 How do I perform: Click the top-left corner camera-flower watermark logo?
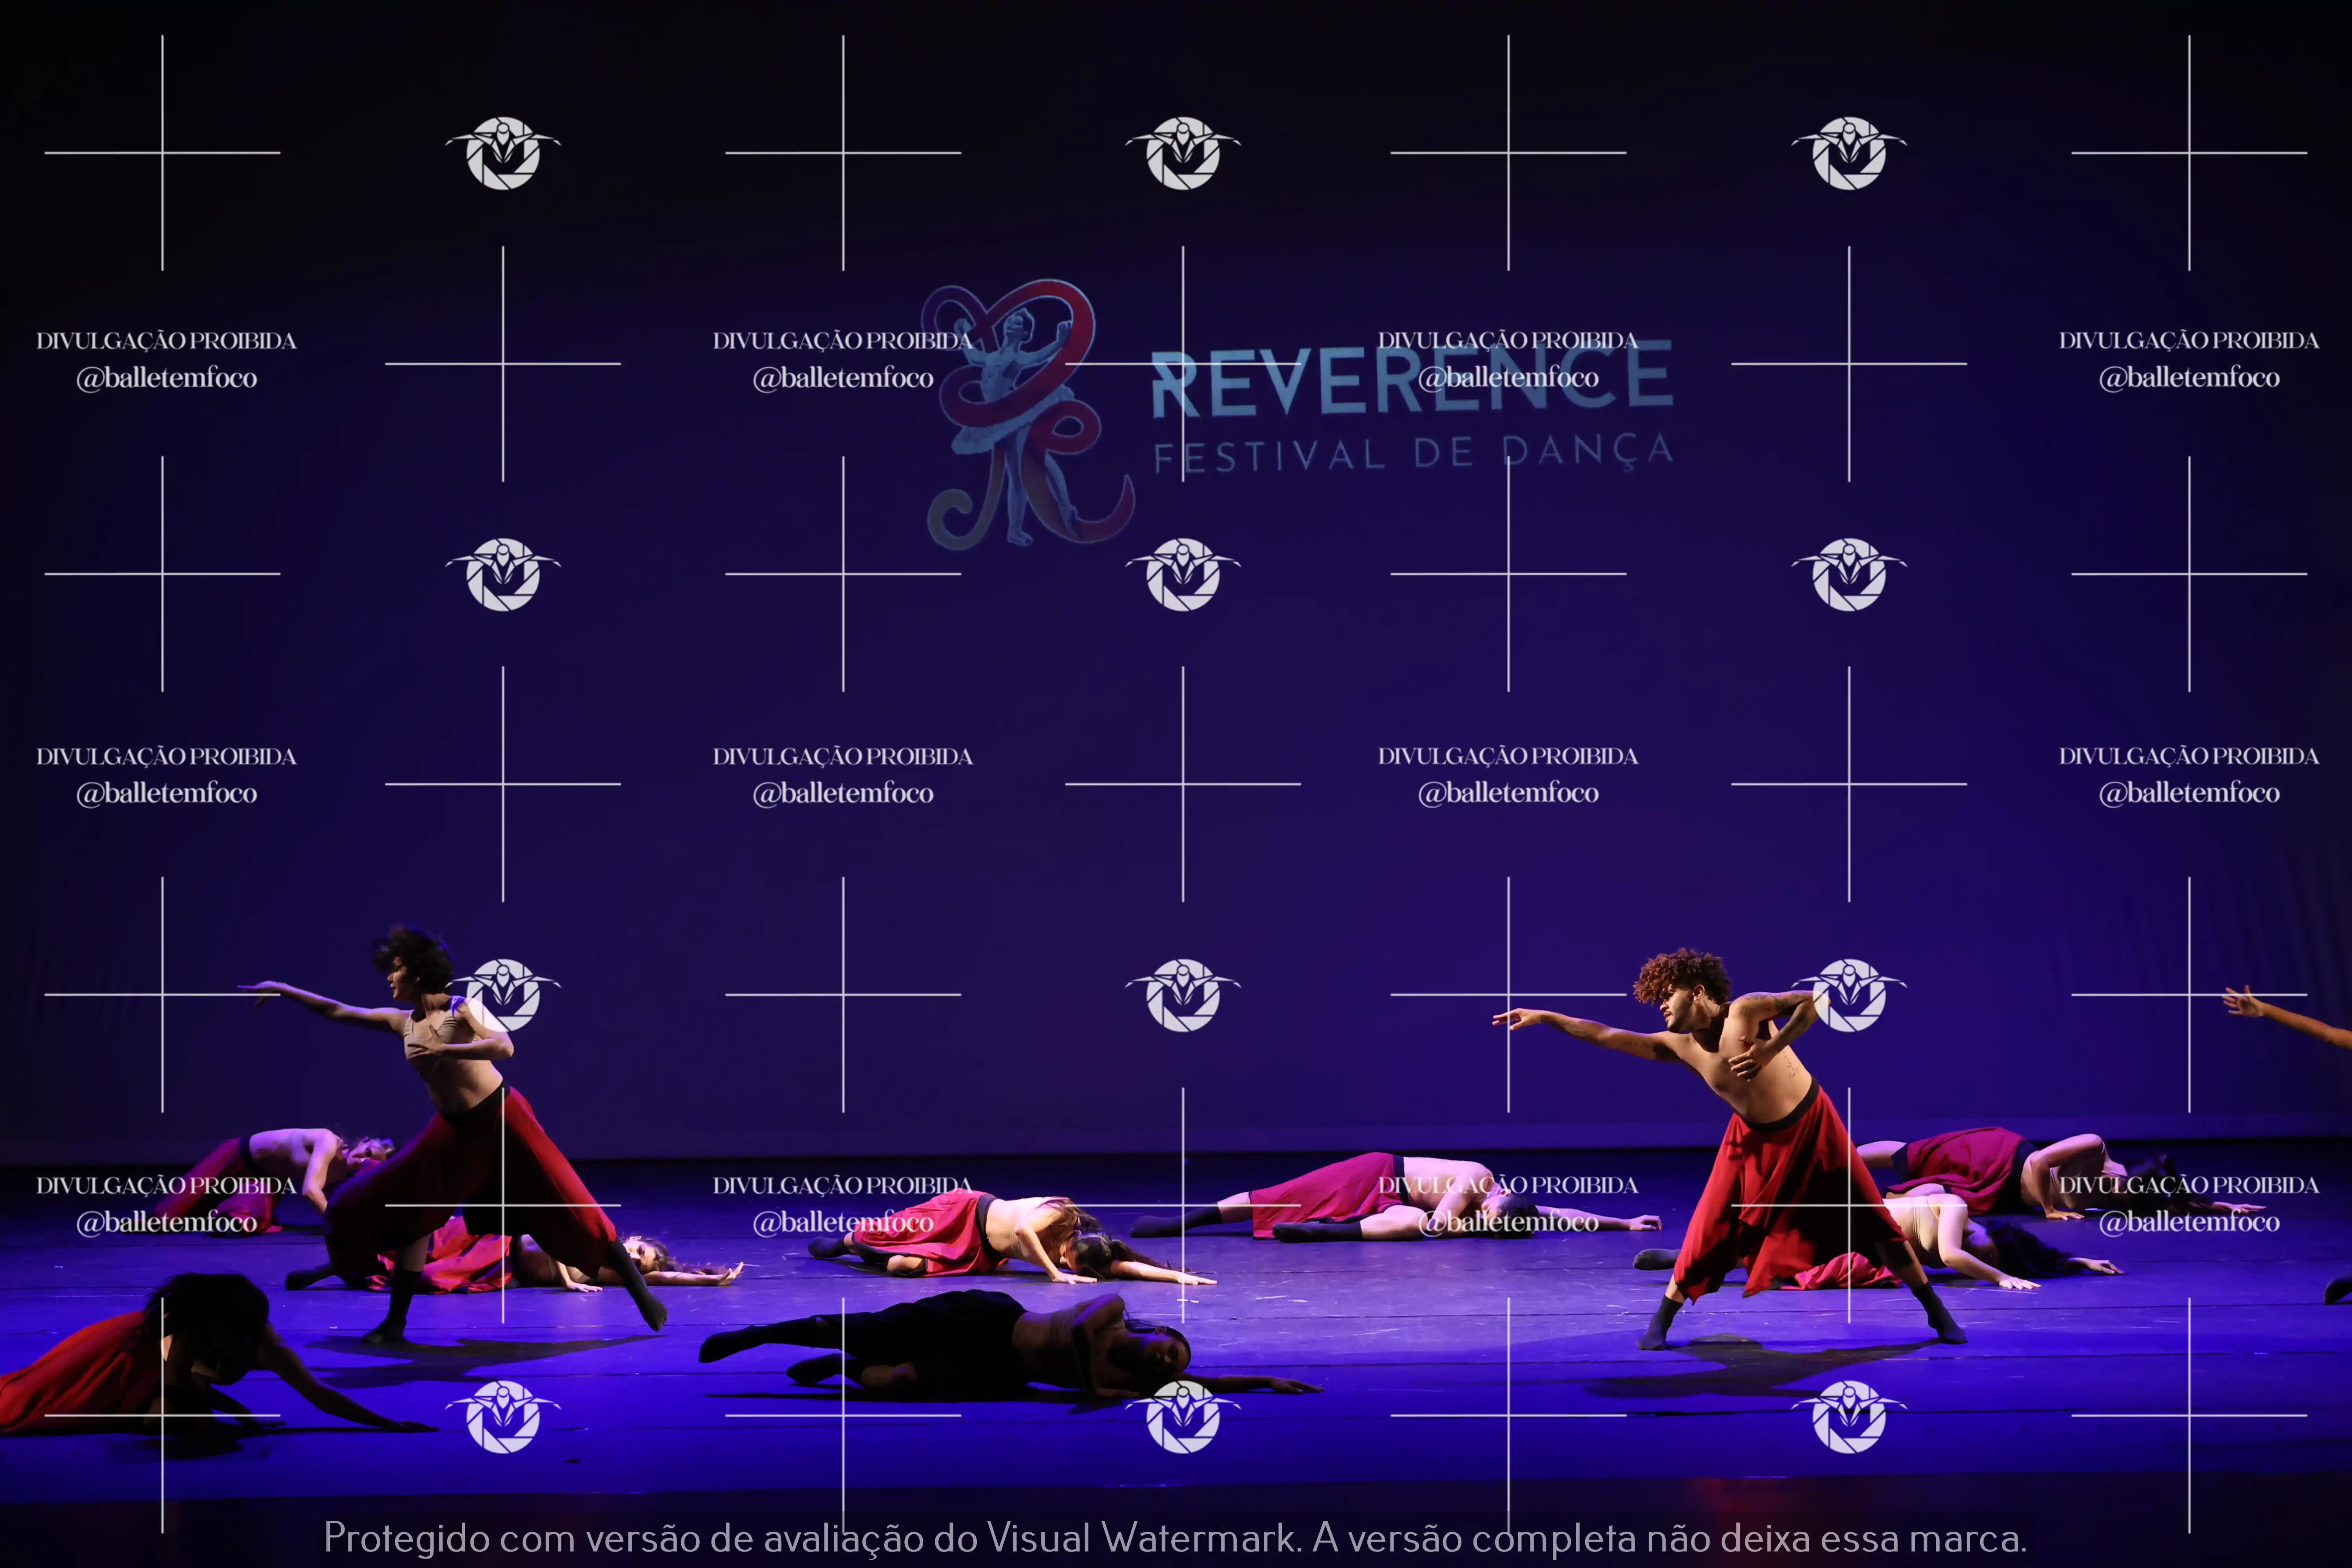pyautogui.click(x=503, y=153)
